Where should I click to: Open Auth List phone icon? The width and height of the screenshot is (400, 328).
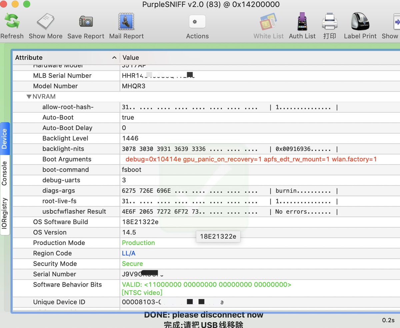tap(302, 21)
